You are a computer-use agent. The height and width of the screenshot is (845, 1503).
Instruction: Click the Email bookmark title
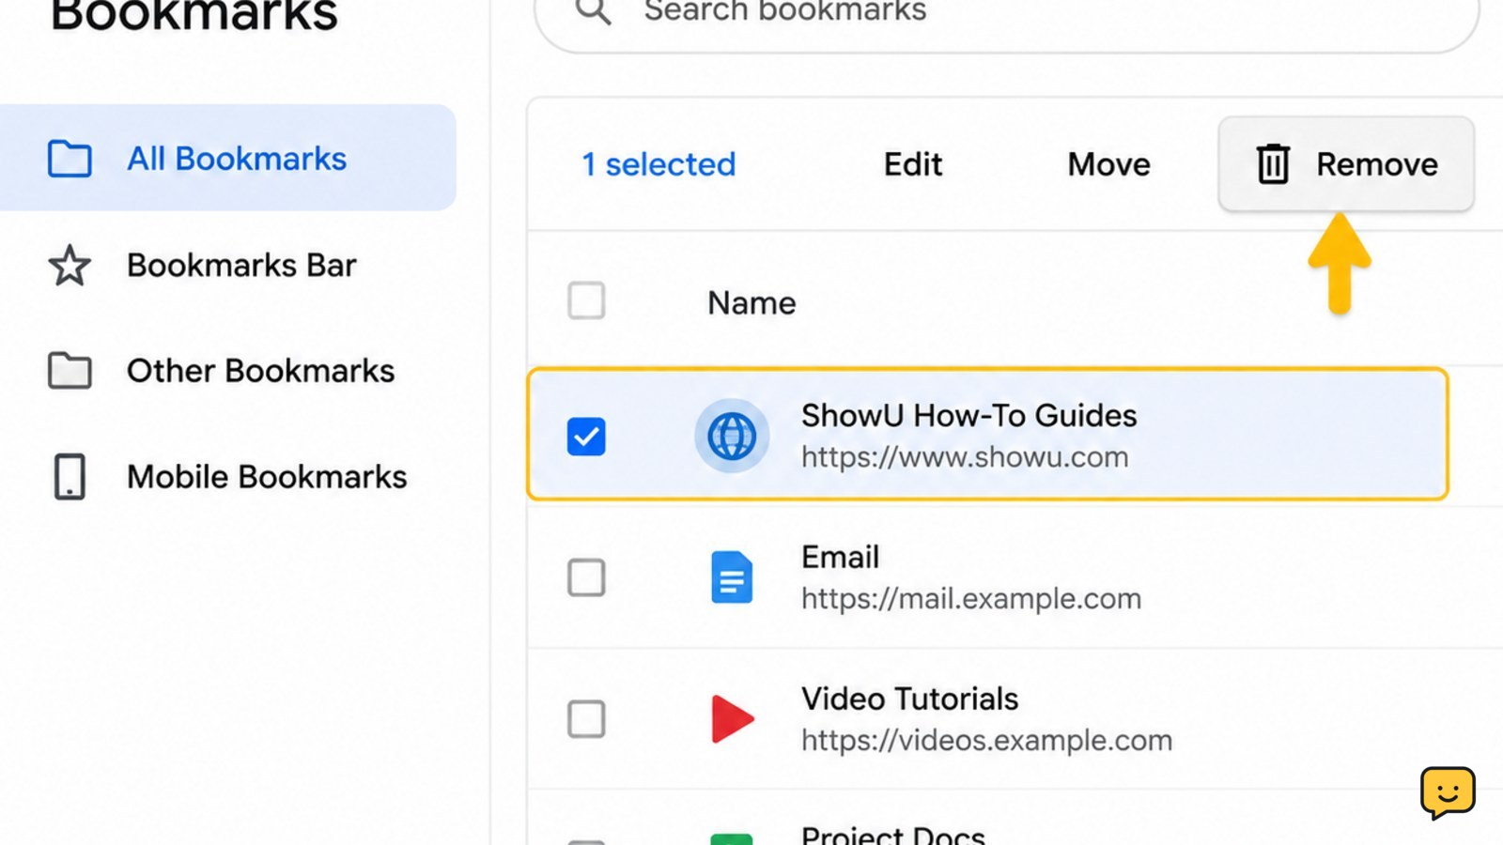[840, 557]
